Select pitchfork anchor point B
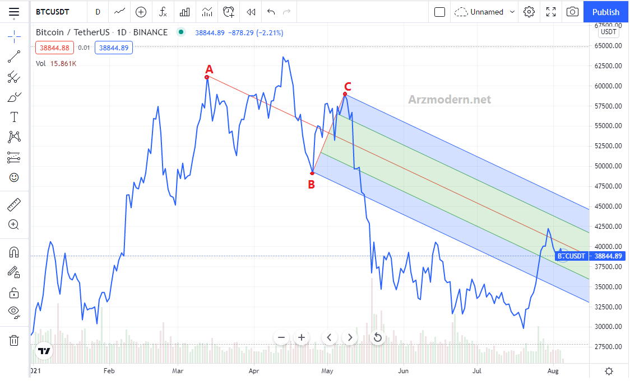Viewport: 630px width, 381px height. pos(312,173)
